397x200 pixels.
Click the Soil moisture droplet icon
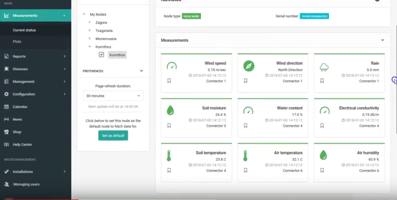[x=170, y=111]
